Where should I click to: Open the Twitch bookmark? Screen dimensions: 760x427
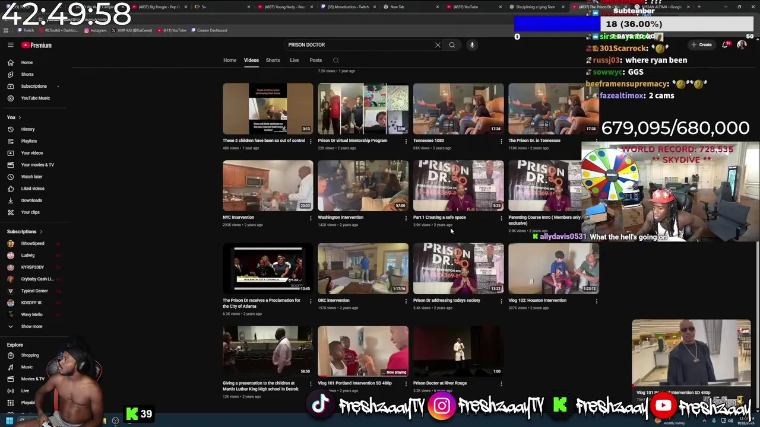26,30
